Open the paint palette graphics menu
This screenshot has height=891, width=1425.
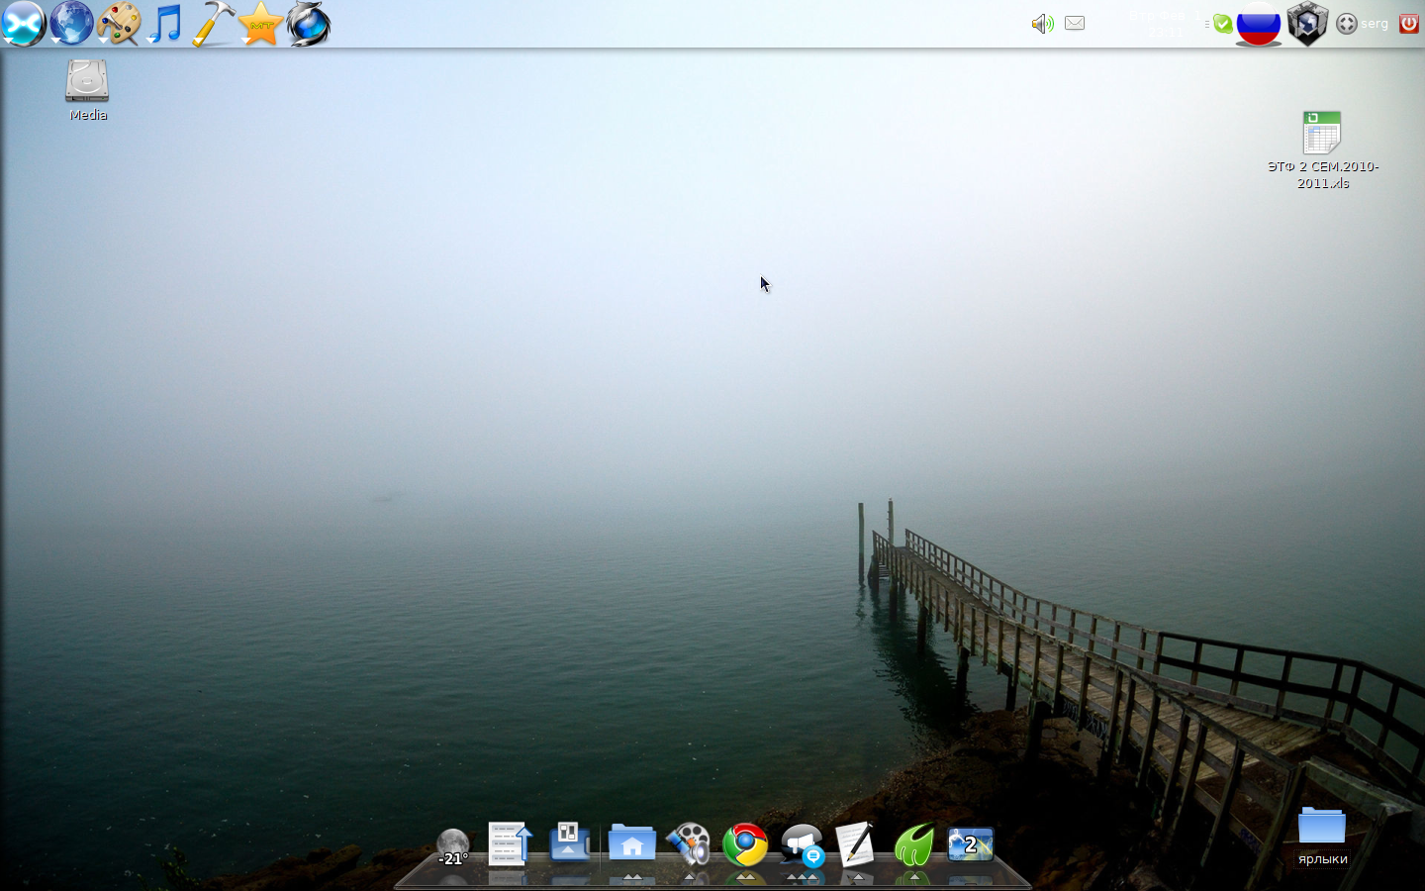click(119, 24)
